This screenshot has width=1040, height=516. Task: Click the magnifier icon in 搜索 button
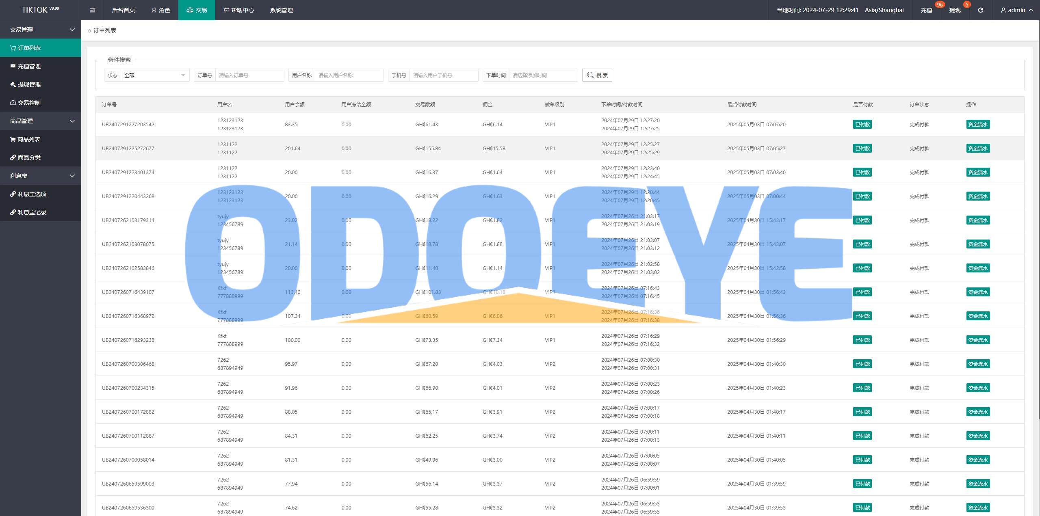[x=590, y=75]
